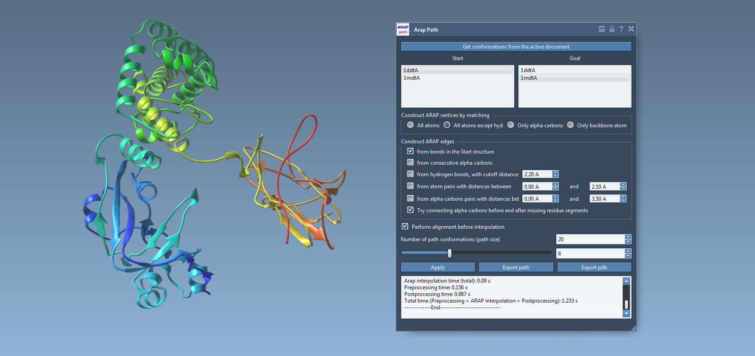Open help via the question mark icon
Screen dimensions: 755x356
click(x=621, y=29)
